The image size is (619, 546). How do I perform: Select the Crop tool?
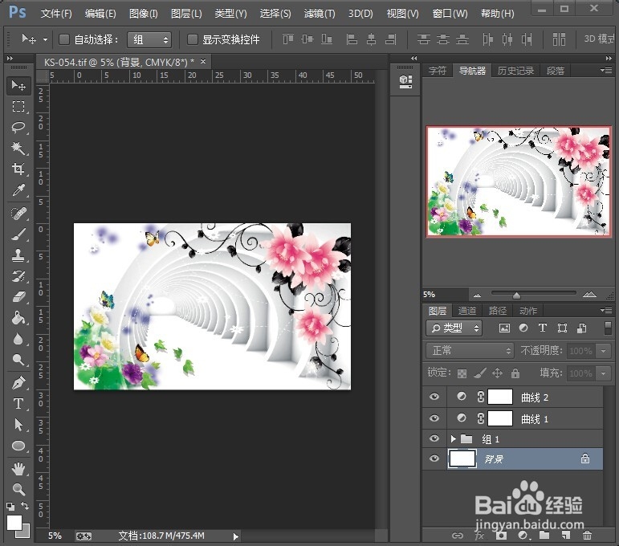(18, 169)
